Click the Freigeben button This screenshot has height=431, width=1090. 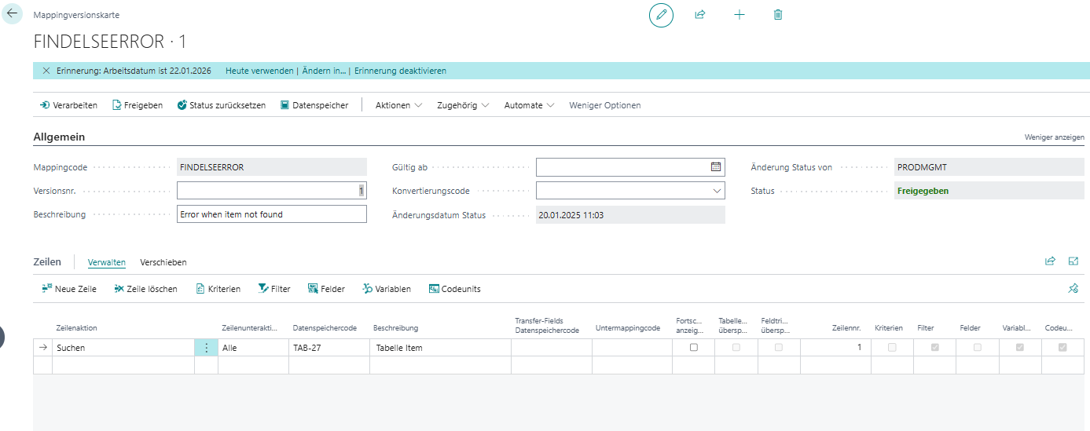click(x=138, y=105)
